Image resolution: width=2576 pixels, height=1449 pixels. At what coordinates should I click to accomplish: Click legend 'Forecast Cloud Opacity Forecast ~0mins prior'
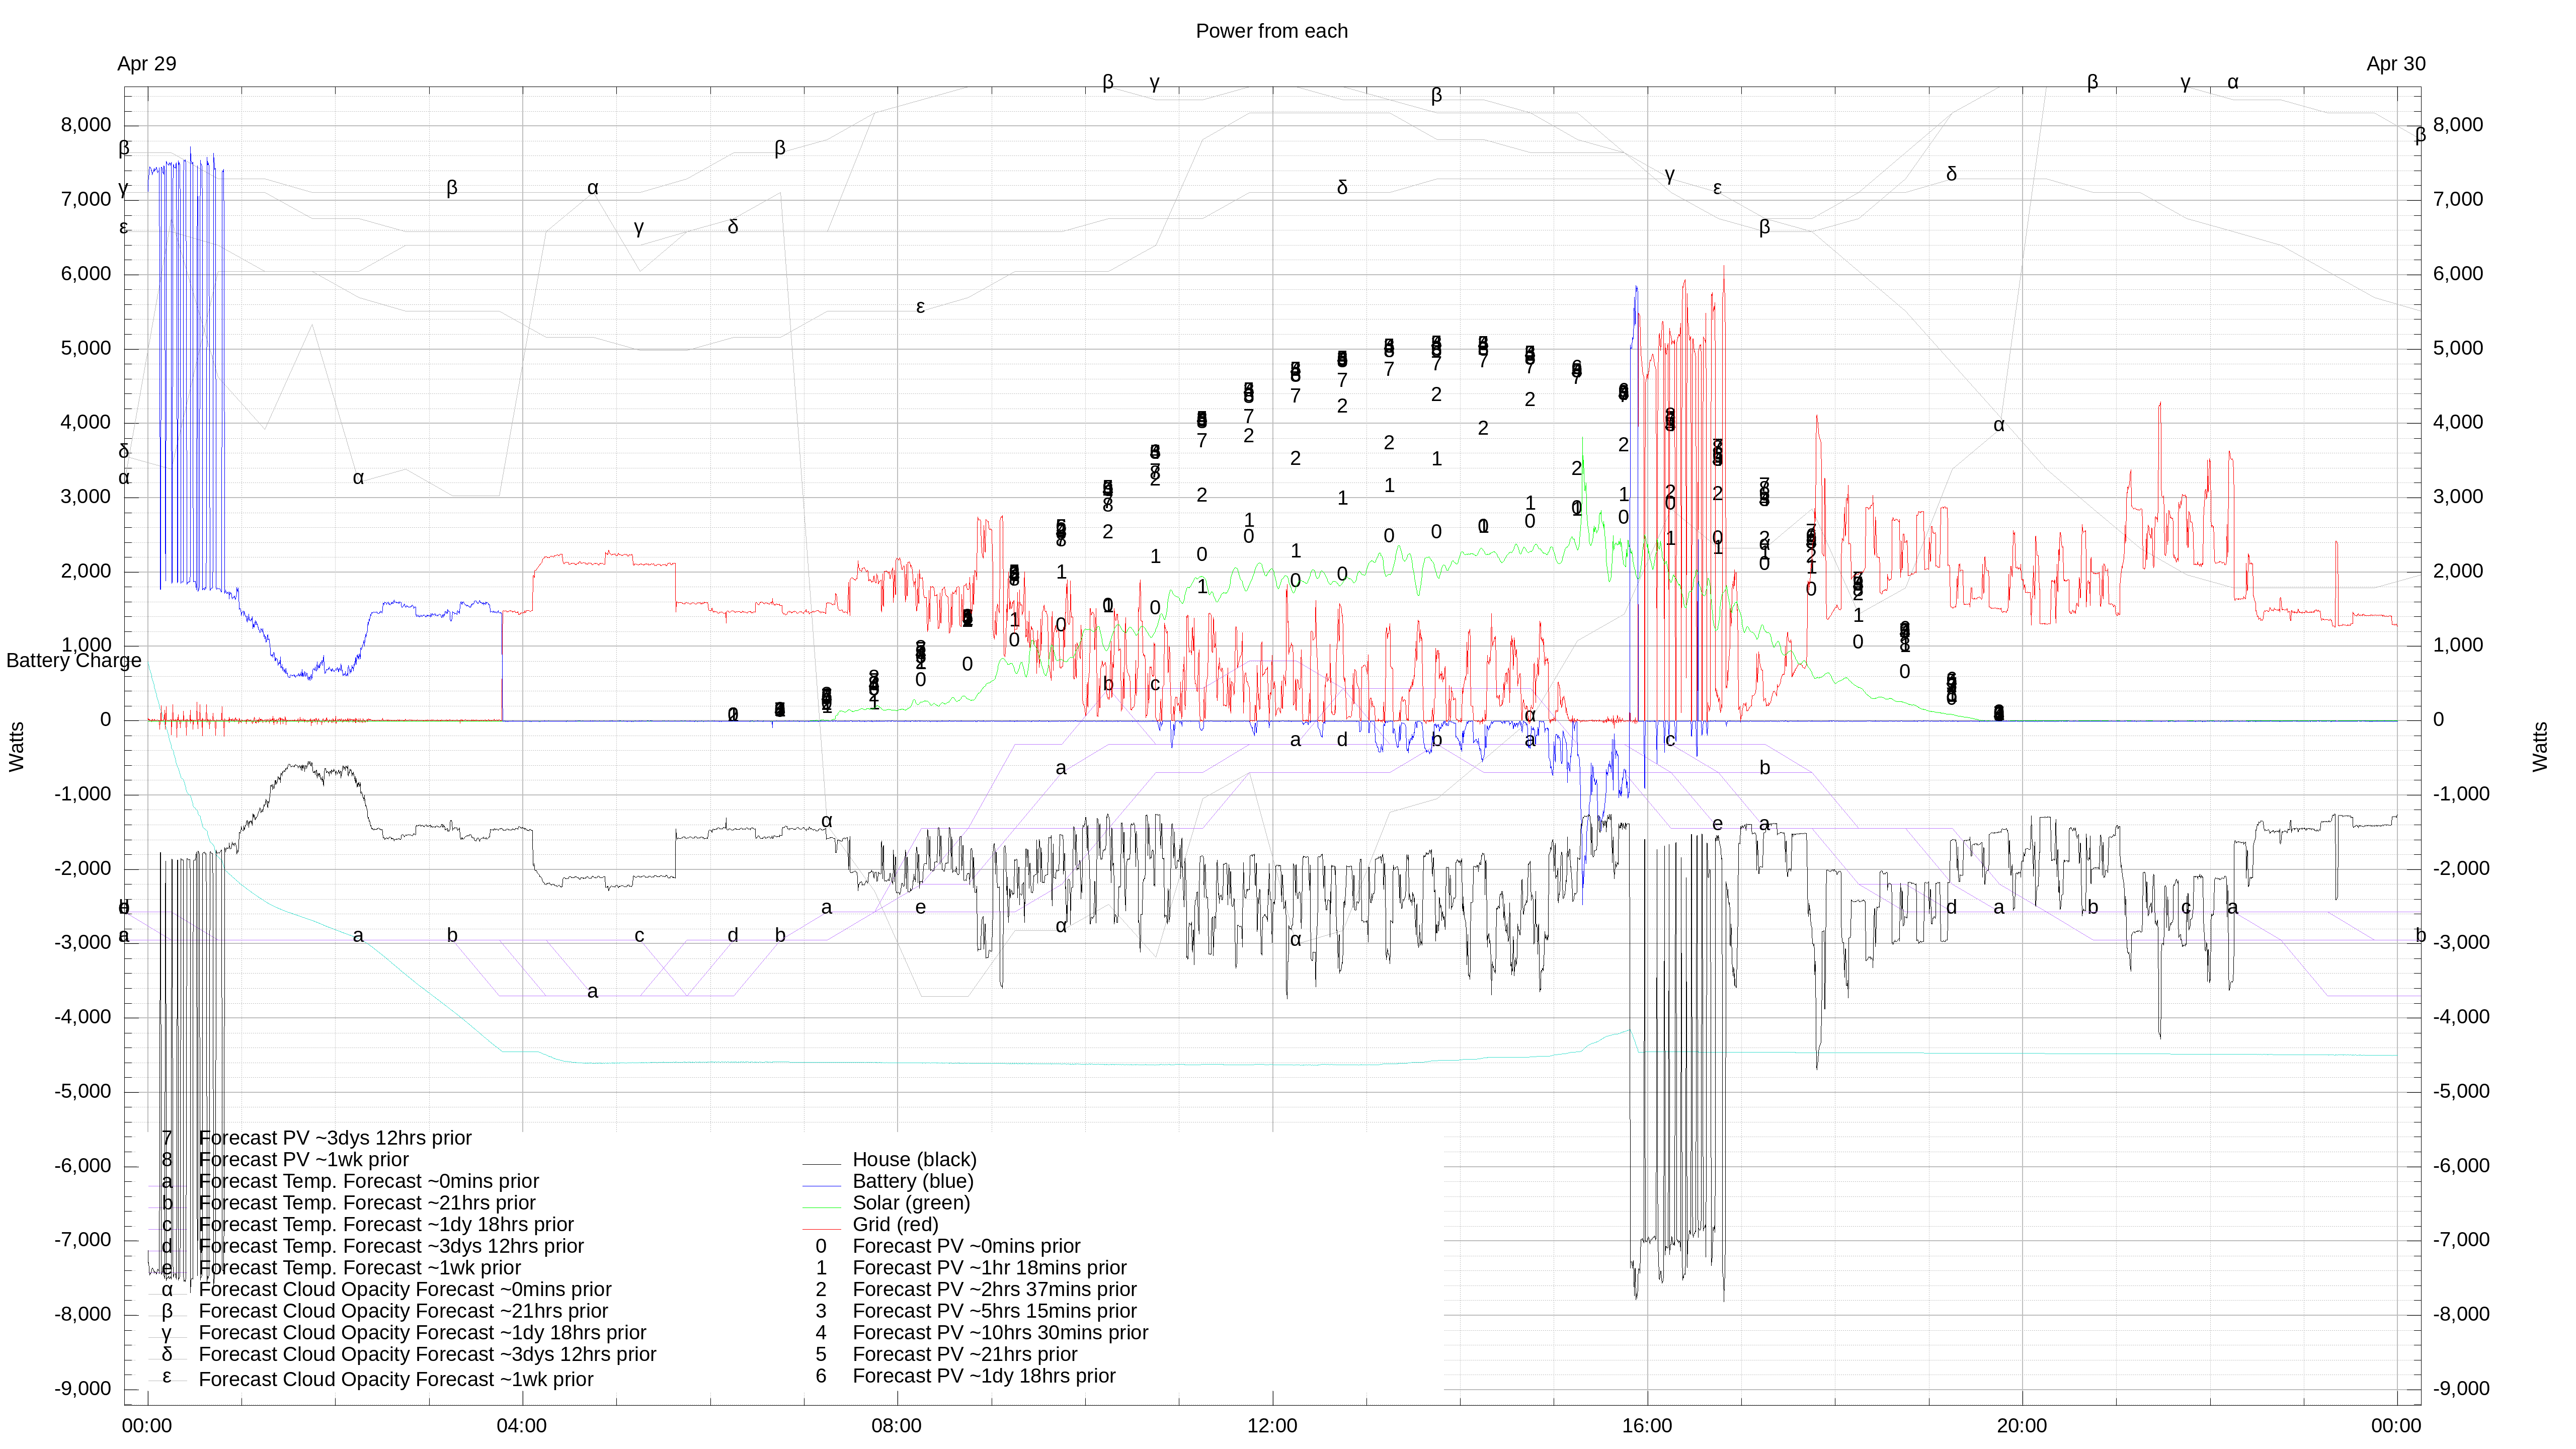pyautogui.click(x=405, y=1290)
